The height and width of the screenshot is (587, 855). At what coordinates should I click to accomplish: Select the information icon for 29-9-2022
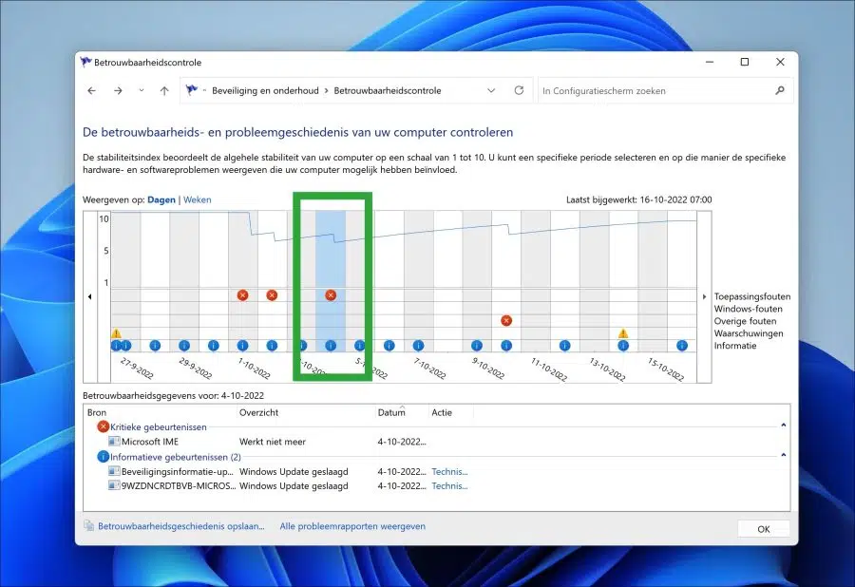pos(184,346)
